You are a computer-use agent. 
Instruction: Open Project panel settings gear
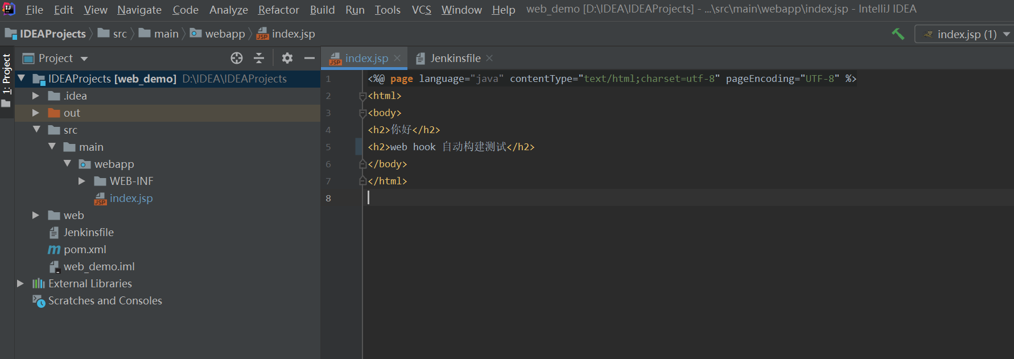point(287,58)
